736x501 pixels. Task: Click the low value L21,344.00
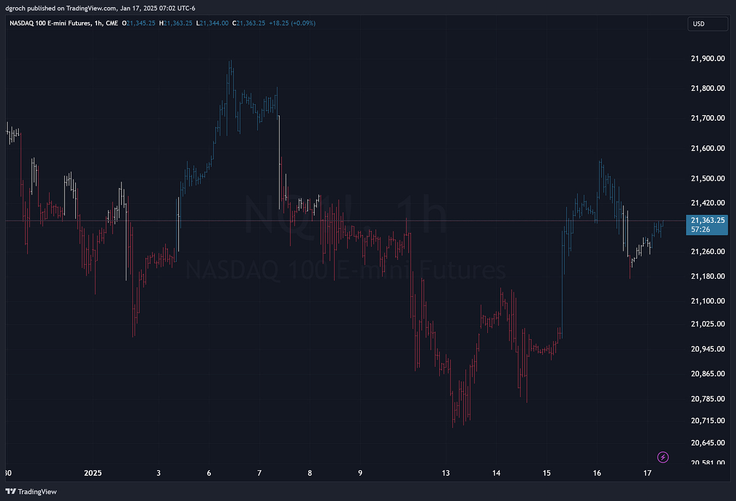pos(212,23)
